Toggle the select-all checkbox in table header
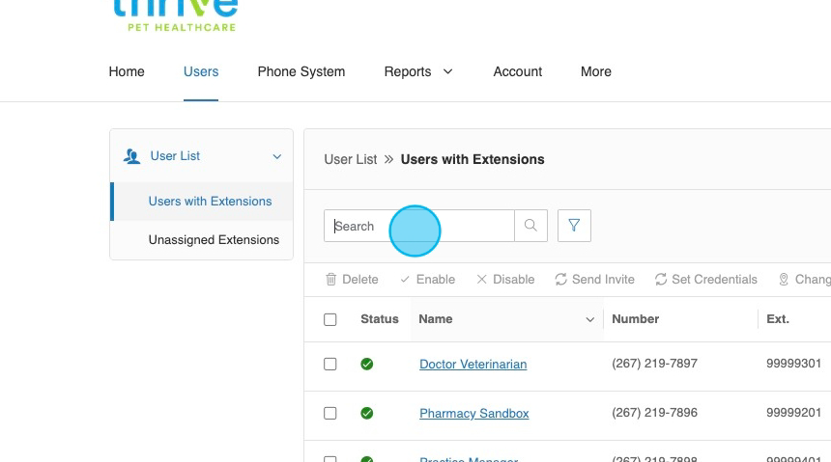This screenshot has width=831, height=462. [330, 319]
